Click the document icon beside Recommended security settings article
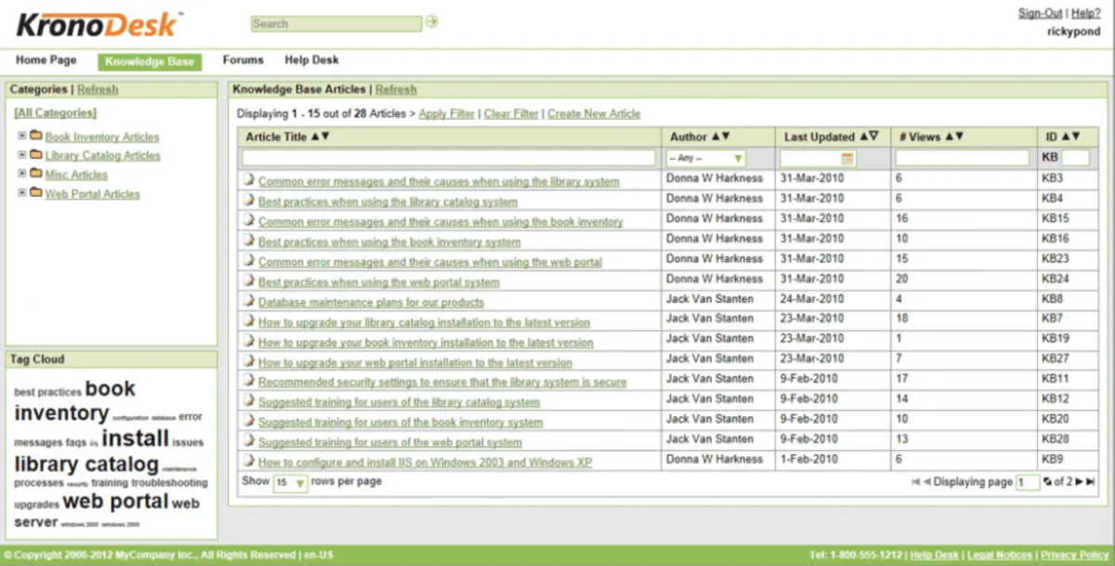 coord(249,381)
